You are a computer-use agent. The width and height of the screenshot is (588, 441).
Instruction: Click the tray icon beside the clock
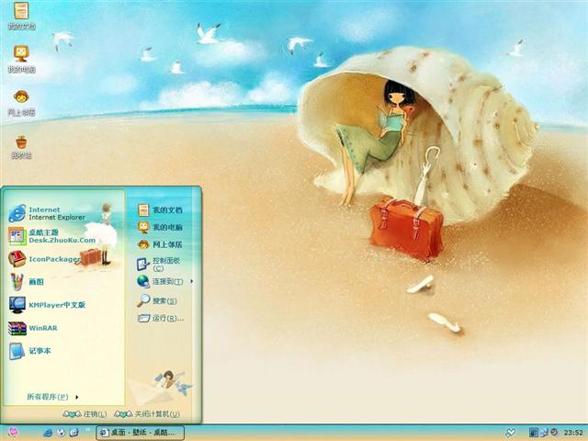(553, 433)
